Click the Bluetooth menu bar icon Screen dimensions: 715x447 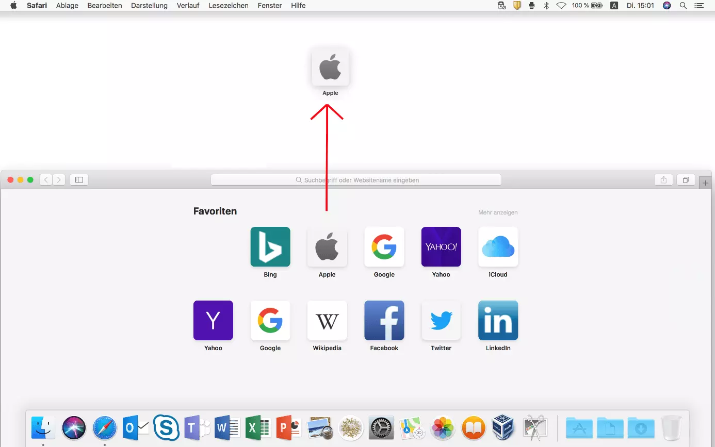click(546, 6)
